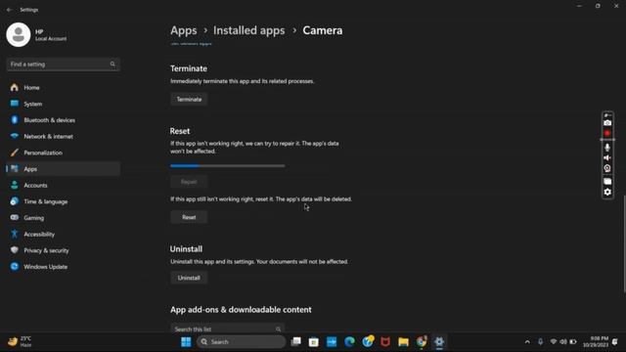Open Task View on the taskbar
The image size is (626, 352).
click(295, 342)
